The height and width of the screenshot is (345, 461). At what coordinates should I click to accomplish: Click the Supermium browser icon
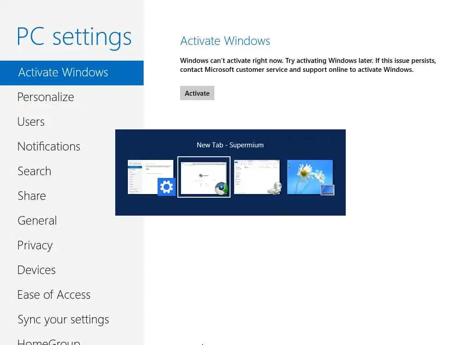(x=221, y=188)
